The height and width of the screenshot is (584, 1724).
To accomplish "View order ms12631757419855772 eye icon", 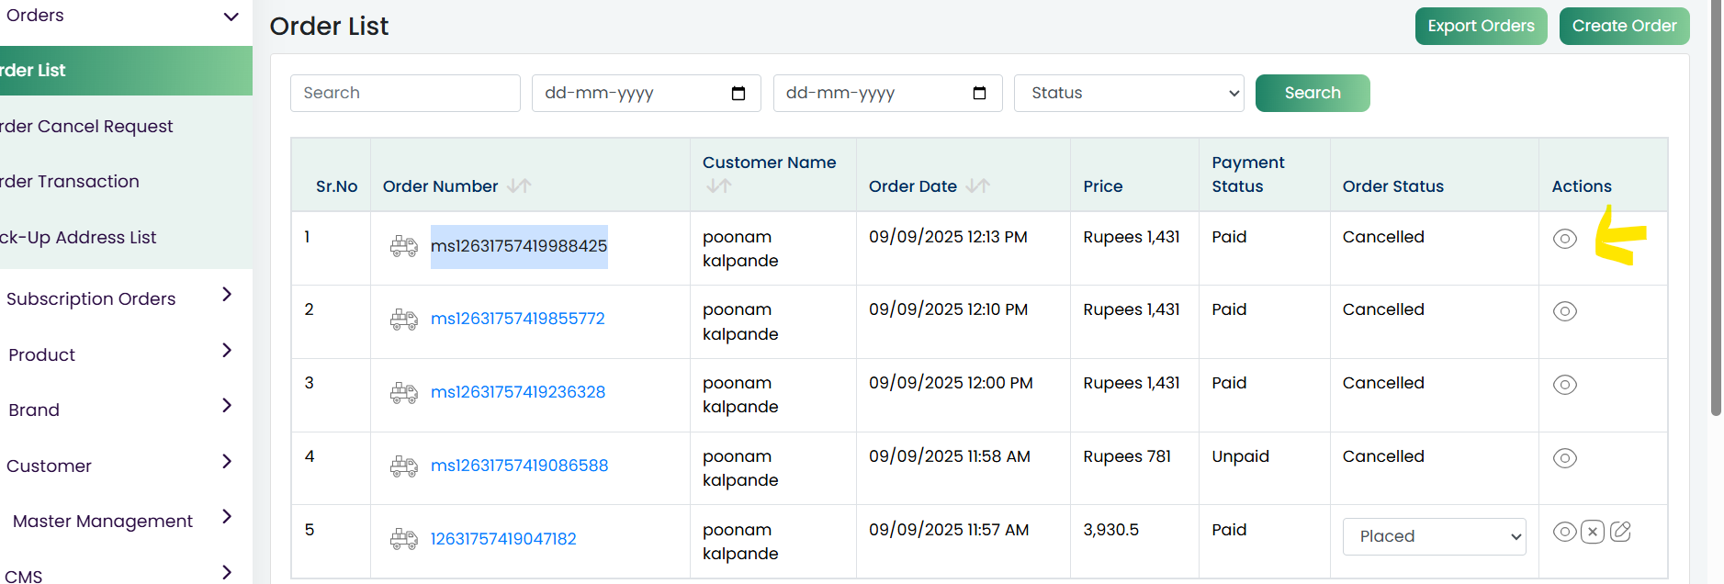I will click(1564, 311).
